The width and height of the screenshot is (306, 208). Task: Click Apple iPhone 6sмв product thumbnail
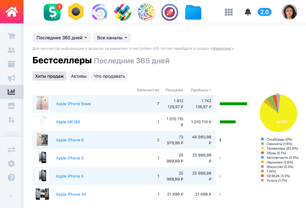click(x=42, y=103)
